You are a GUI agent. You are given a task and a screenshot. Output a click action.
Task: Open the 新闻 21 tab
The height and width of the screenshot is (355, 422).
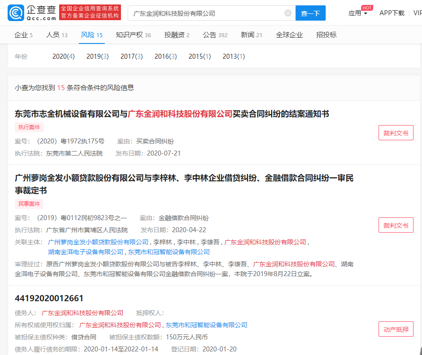(x=251, y=35)
